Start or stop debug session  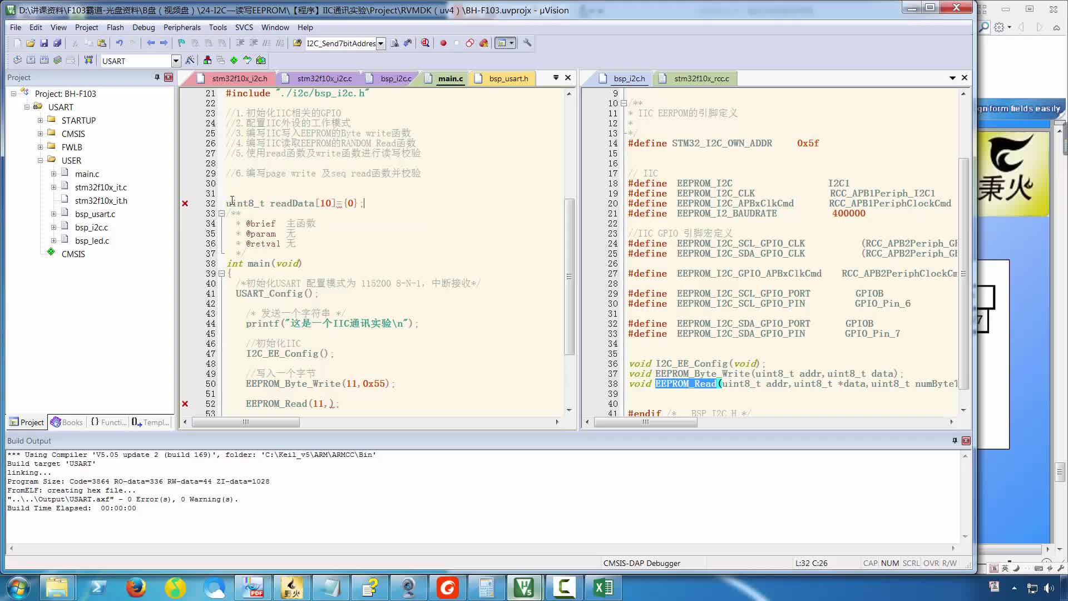[426, 43]
